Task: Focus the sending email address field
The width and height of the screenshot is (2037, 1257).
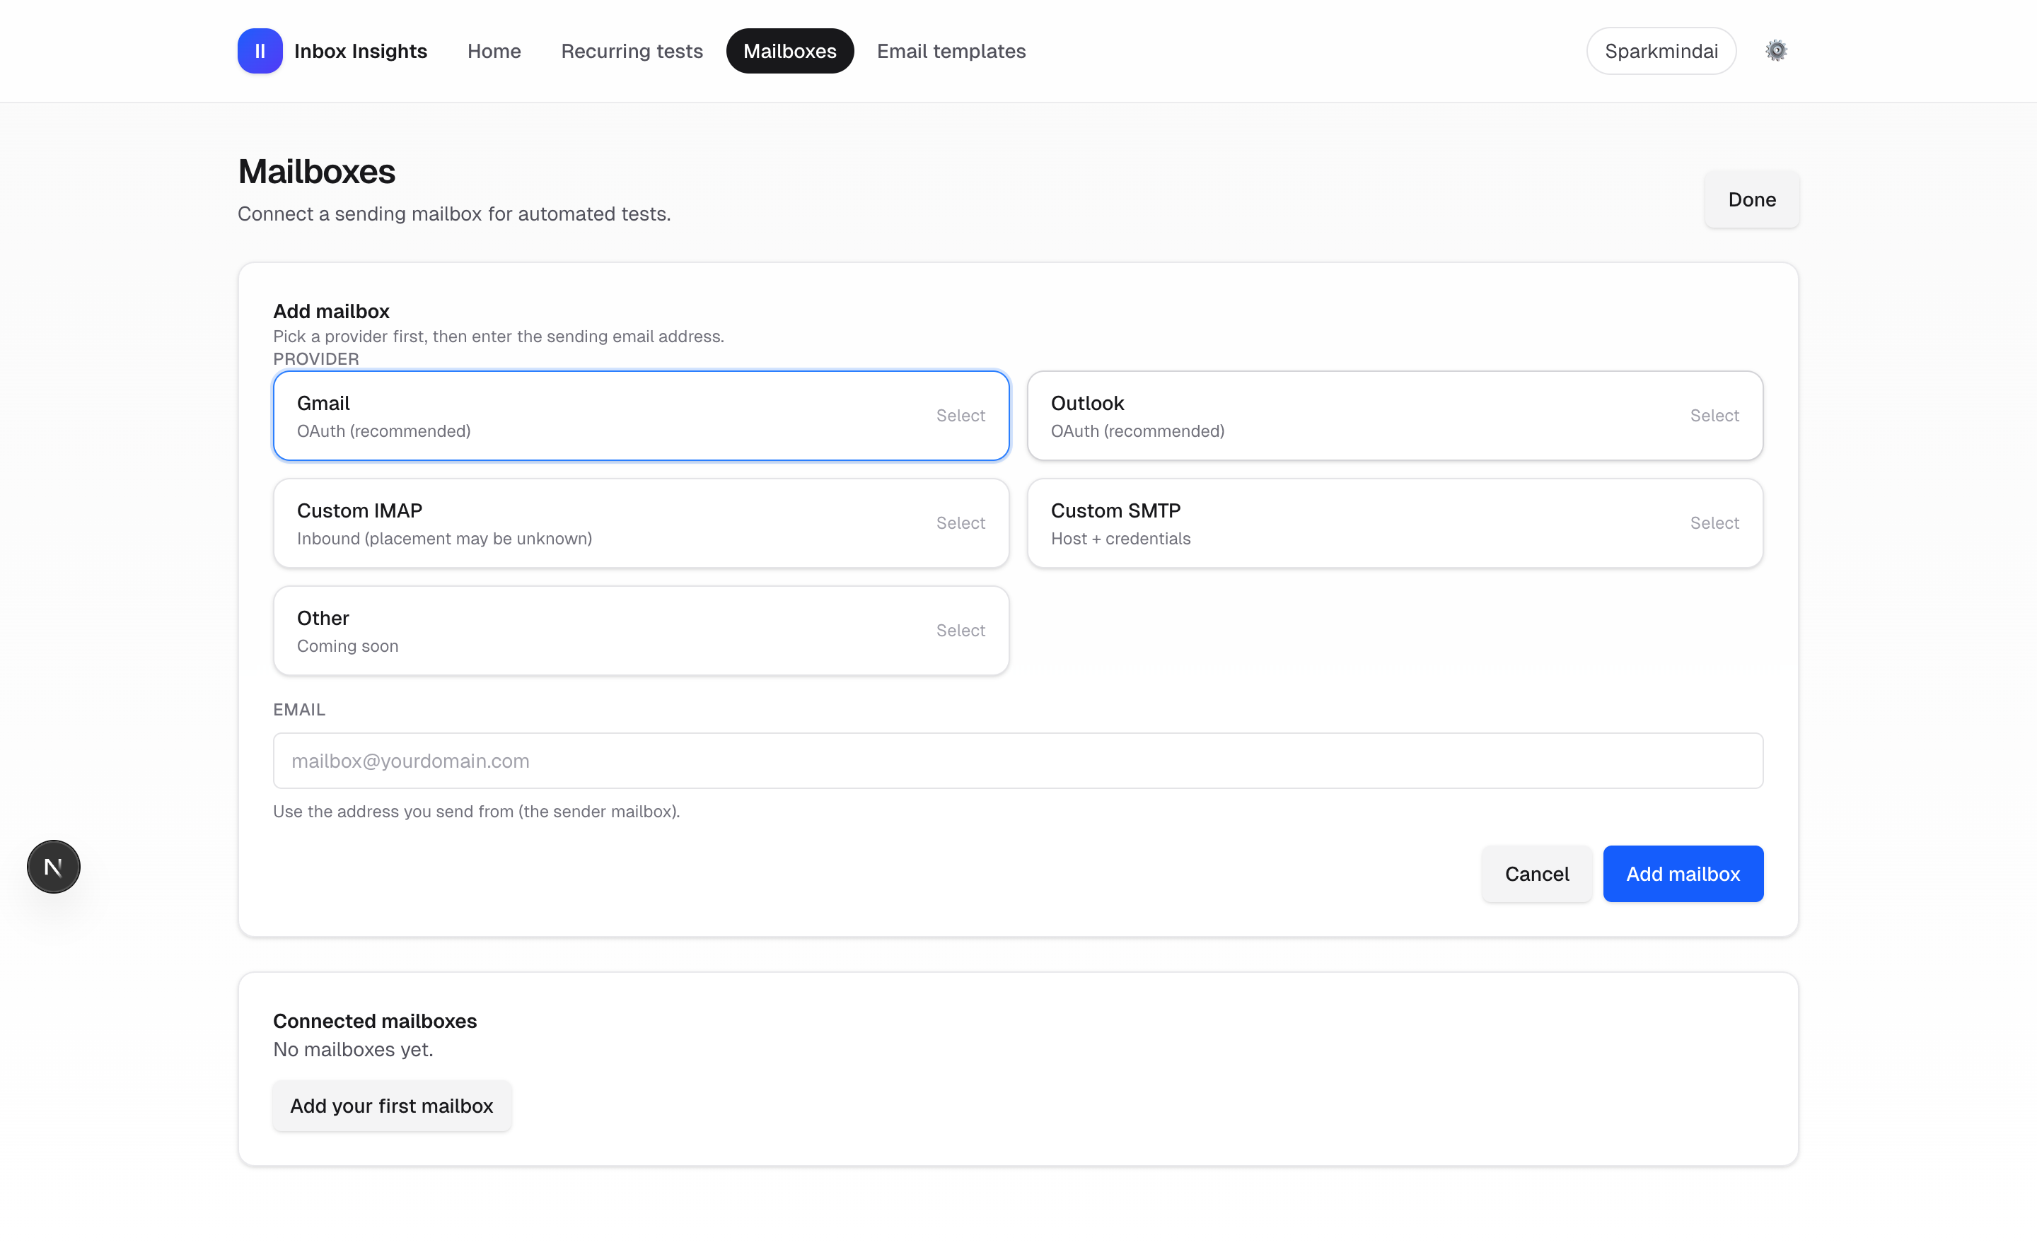Action: coord(1017,761)
